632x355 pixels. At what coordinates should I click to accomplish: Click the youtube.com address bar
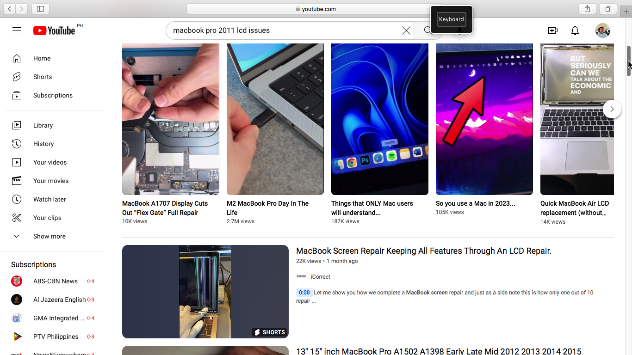tap(316, 9)
